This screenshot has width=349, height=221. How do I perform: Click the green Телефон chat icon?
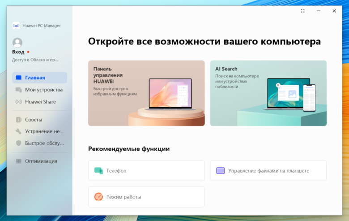[x=98, y=171]
